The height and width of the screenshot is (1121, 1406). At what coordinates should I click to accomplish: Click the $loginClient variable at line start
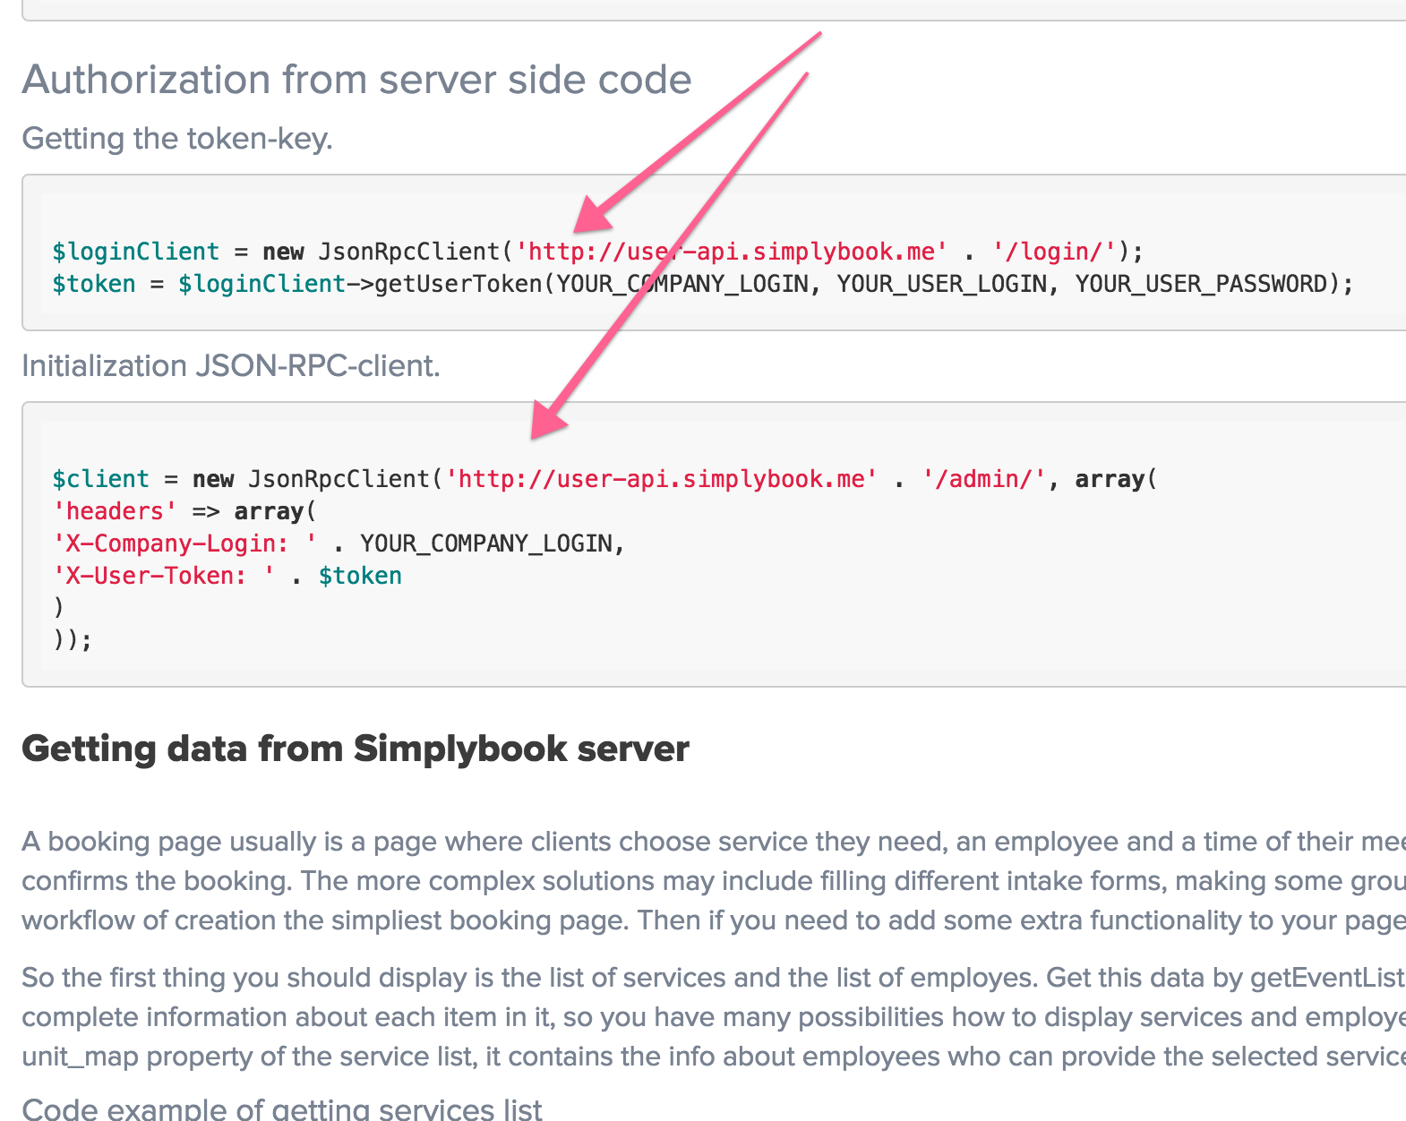[x=135, y=252]
